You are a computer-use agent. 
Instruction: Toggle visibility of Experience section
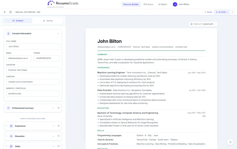[58, 126]
